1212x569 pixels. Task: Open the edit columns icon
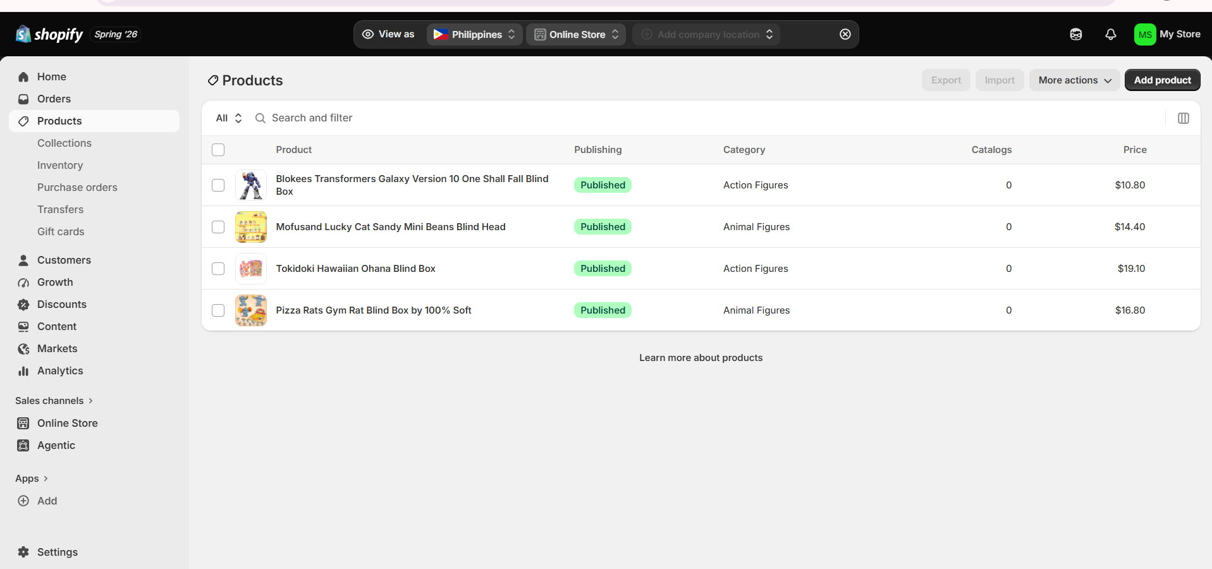1184,118
